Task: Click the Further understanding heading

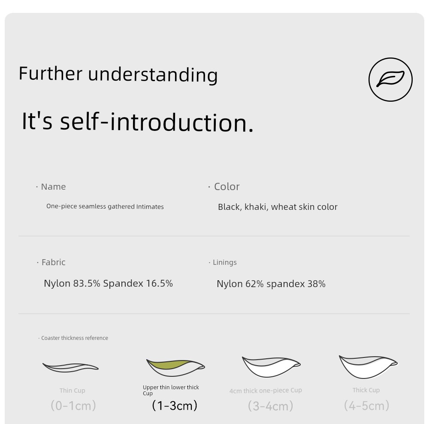Action: [118, 74]
